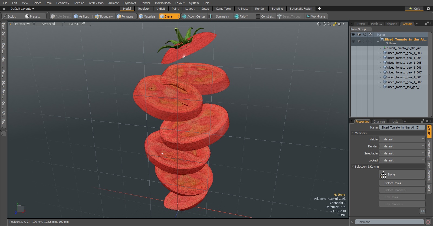Click locator icon of Sliced_Tomato_in_the_Air item

385,48
